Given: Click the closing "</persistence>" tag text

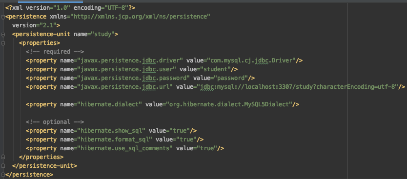Looking at the screenshot, I should [x=29, y=174].
